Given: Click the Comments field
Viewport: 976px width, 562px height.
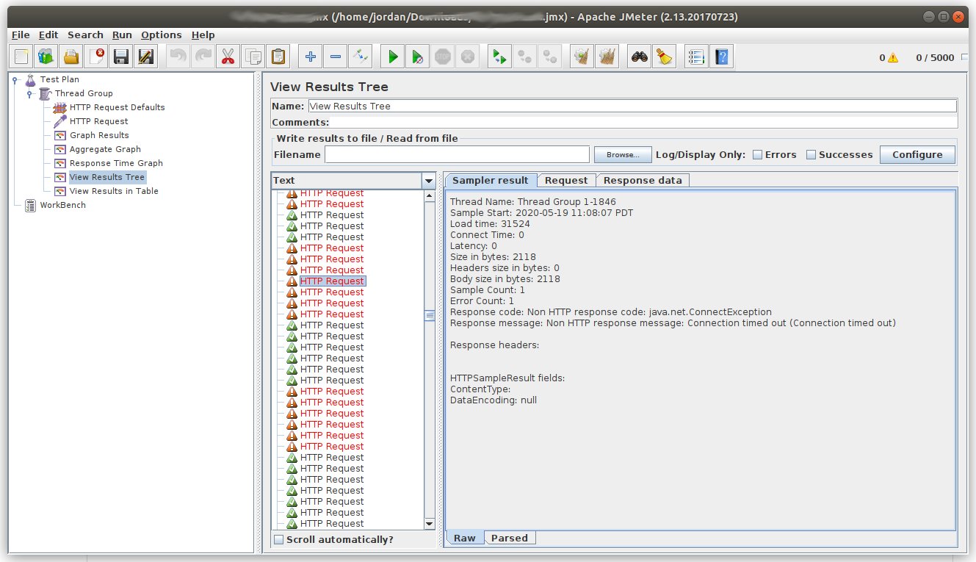Looking at the screenshot, I should pyautogui.click(x=643, y=122).
